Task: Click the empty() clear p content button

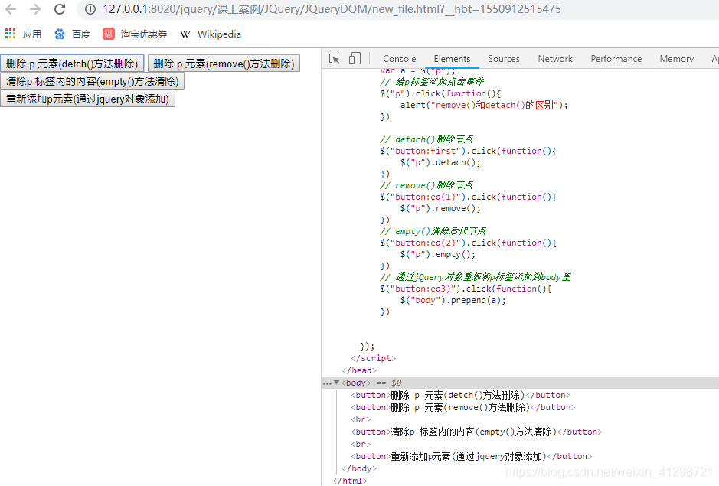Action: point(92,81)
